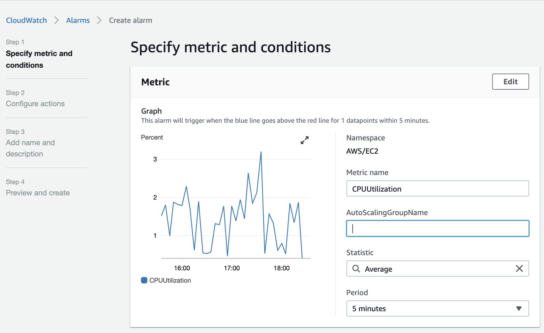Jump to Step 3 Add name and description
The width and height of the screenshot is (544, 333).
[x=30, y=148]
